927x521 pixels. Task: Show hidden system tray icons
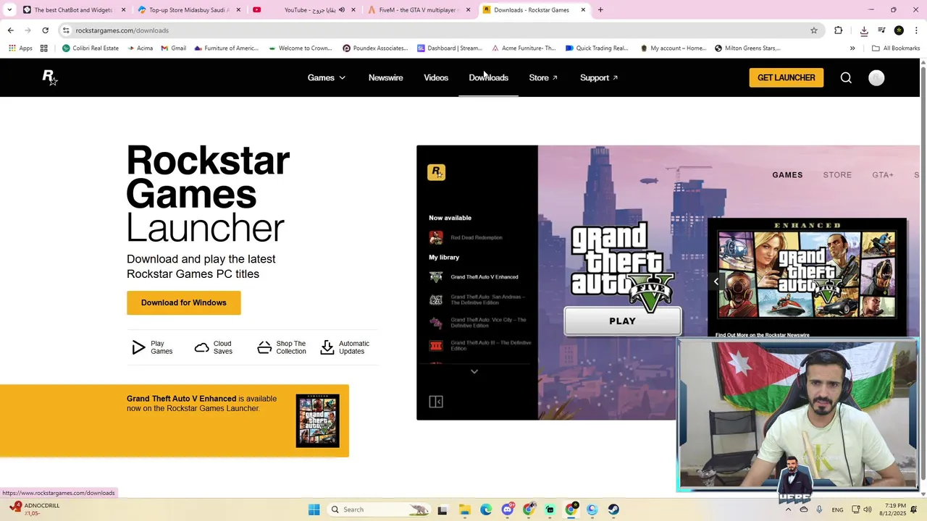click(788, 509)
